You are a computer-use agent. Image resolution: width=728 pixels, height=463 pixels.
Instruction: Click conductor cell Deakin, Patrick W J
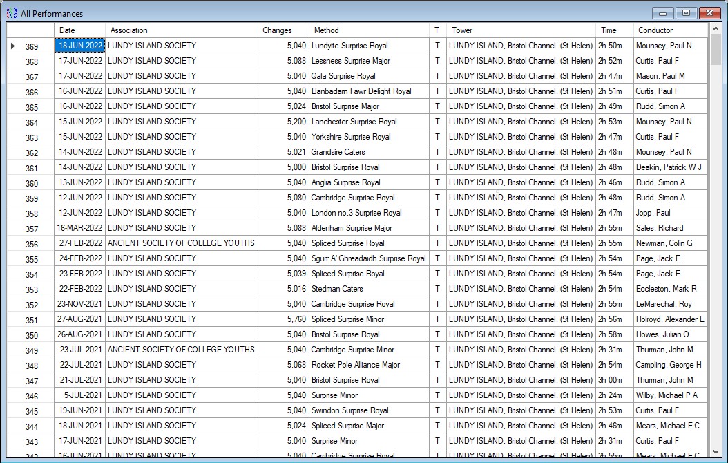(x=669, y=167)
